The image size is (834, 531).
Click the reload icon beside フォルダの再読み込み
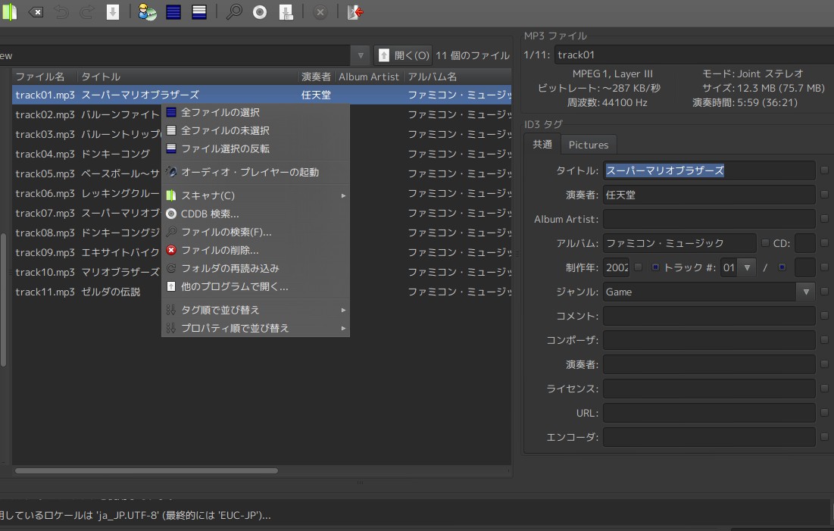(x=171, y=268)
